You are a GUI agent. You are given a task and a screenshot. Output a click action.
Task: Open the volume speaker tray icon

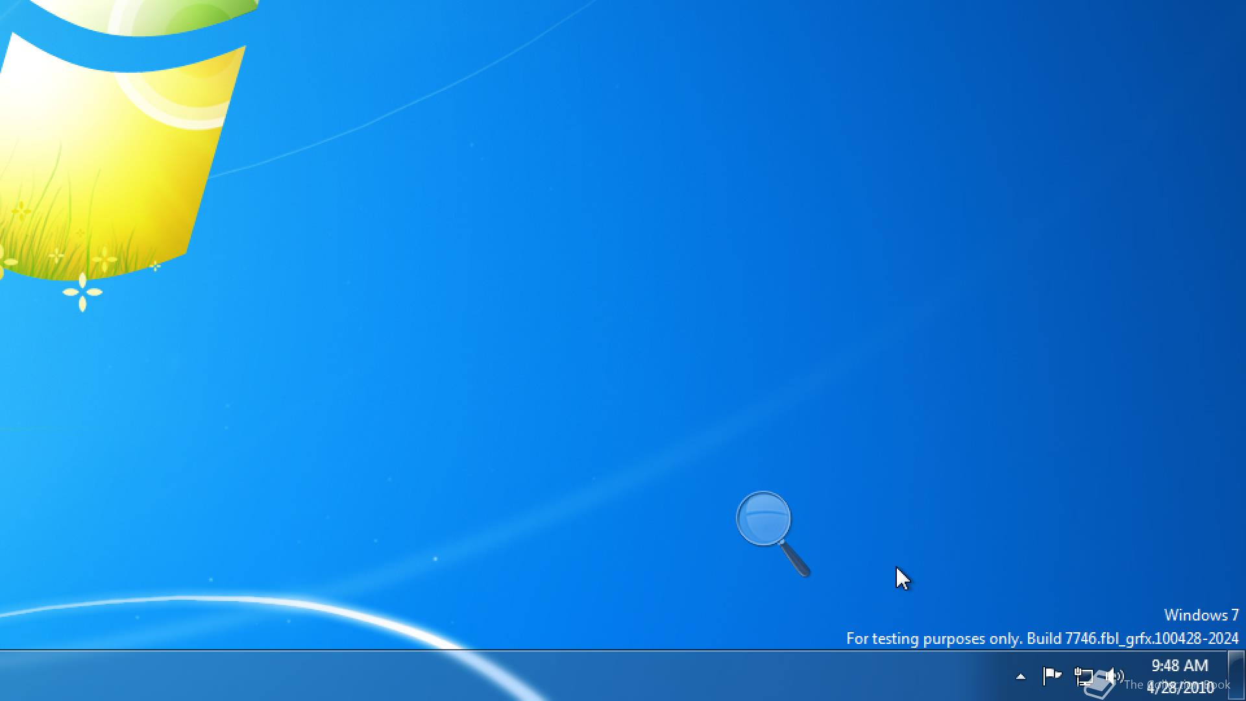[x=1114, y=676]
